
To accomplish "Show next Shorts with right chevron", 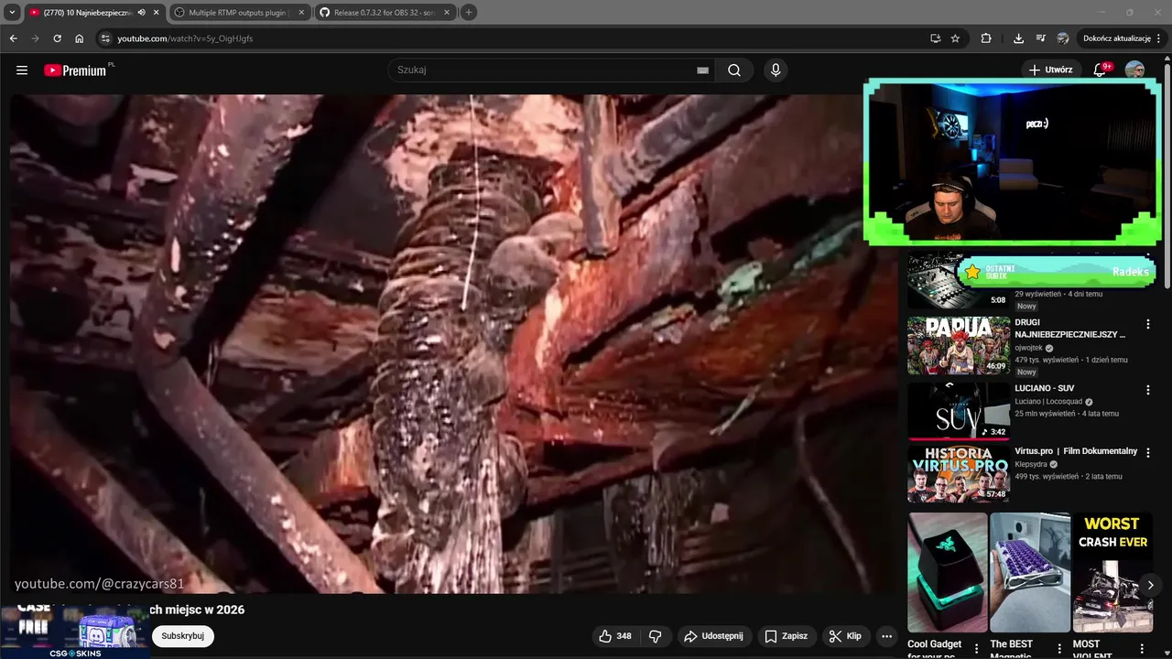I will (1151, 585).
